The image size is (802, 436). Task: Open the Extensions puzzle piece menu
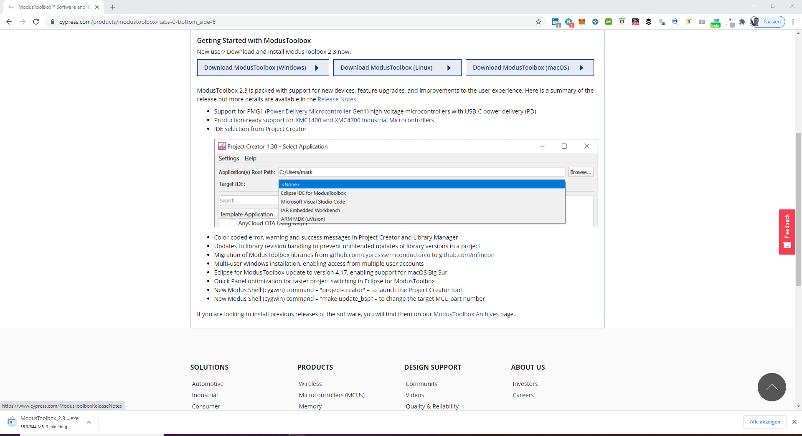742,22
